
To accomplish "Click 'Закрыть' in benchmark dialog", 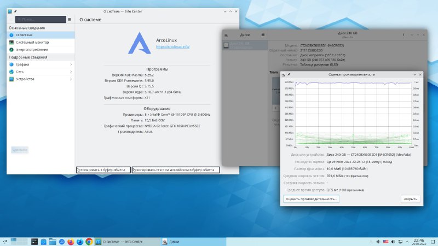I will (410, 199).
